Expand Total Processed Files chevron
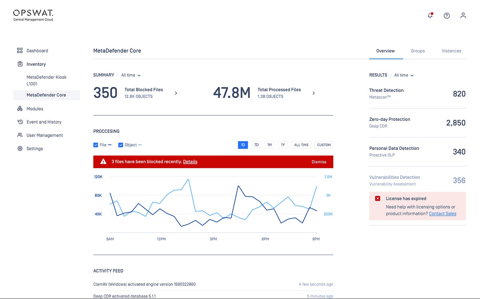 point(313,93)
